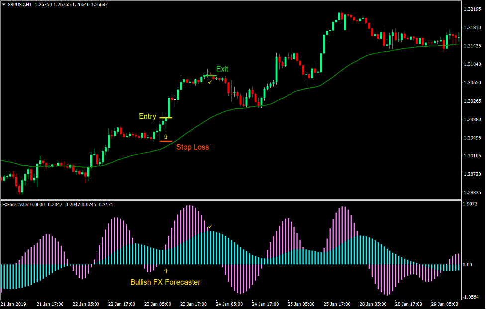Screen dimensions: 486x309
Task: Click the 23 Jan 17:00 time axis label
Action: [x=194, y=303]
